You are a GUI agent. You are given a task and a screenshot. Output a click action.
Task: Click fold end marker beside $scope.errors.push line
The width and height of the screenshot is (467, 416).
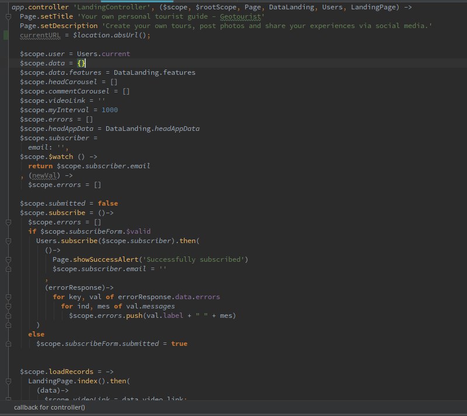[x=8, y=316]
